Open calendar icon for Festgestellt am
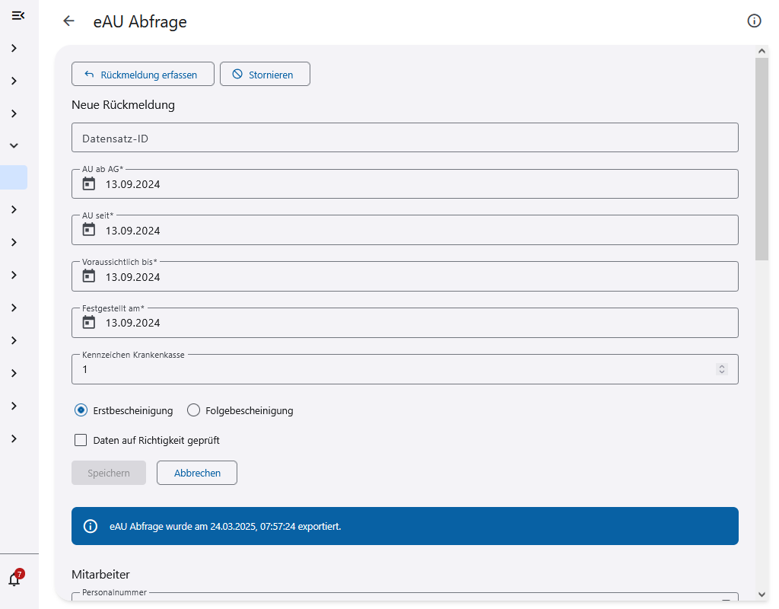This screenshot has height=609, width=779. [89, 323]
